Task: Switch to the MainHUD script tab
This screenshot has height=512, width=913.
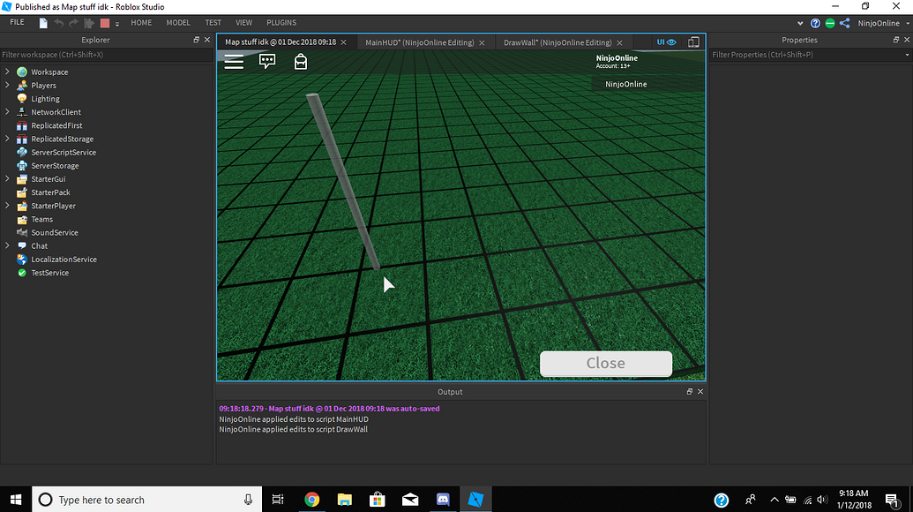Action: [419, 42]
